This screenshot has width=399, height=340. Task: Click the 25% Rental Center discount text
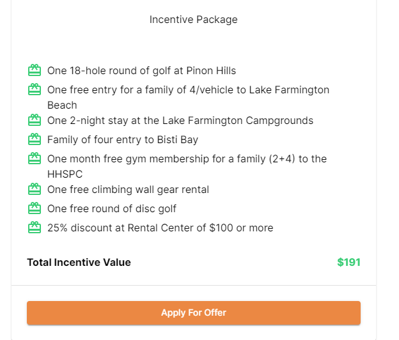(160, 228)
